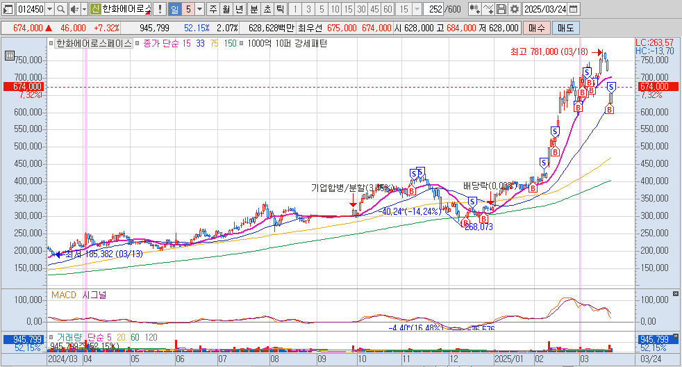The image size is (682, 367).
Task: Click the 75 moving average legend value
Action: click(214, 43)
